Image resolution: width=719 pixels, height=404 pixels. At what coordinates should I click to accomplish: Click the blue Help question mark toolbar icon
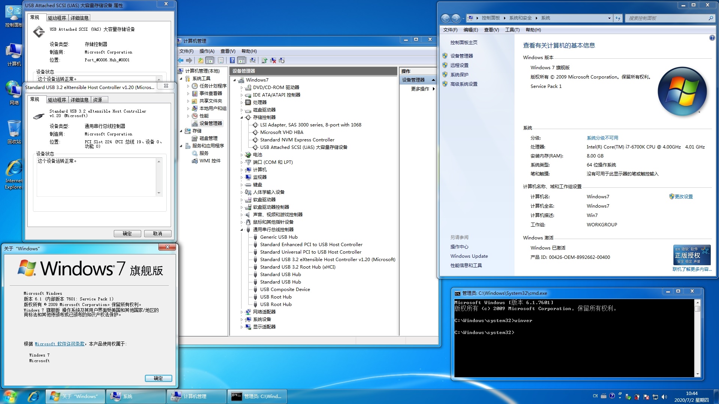tap(232, 60)
